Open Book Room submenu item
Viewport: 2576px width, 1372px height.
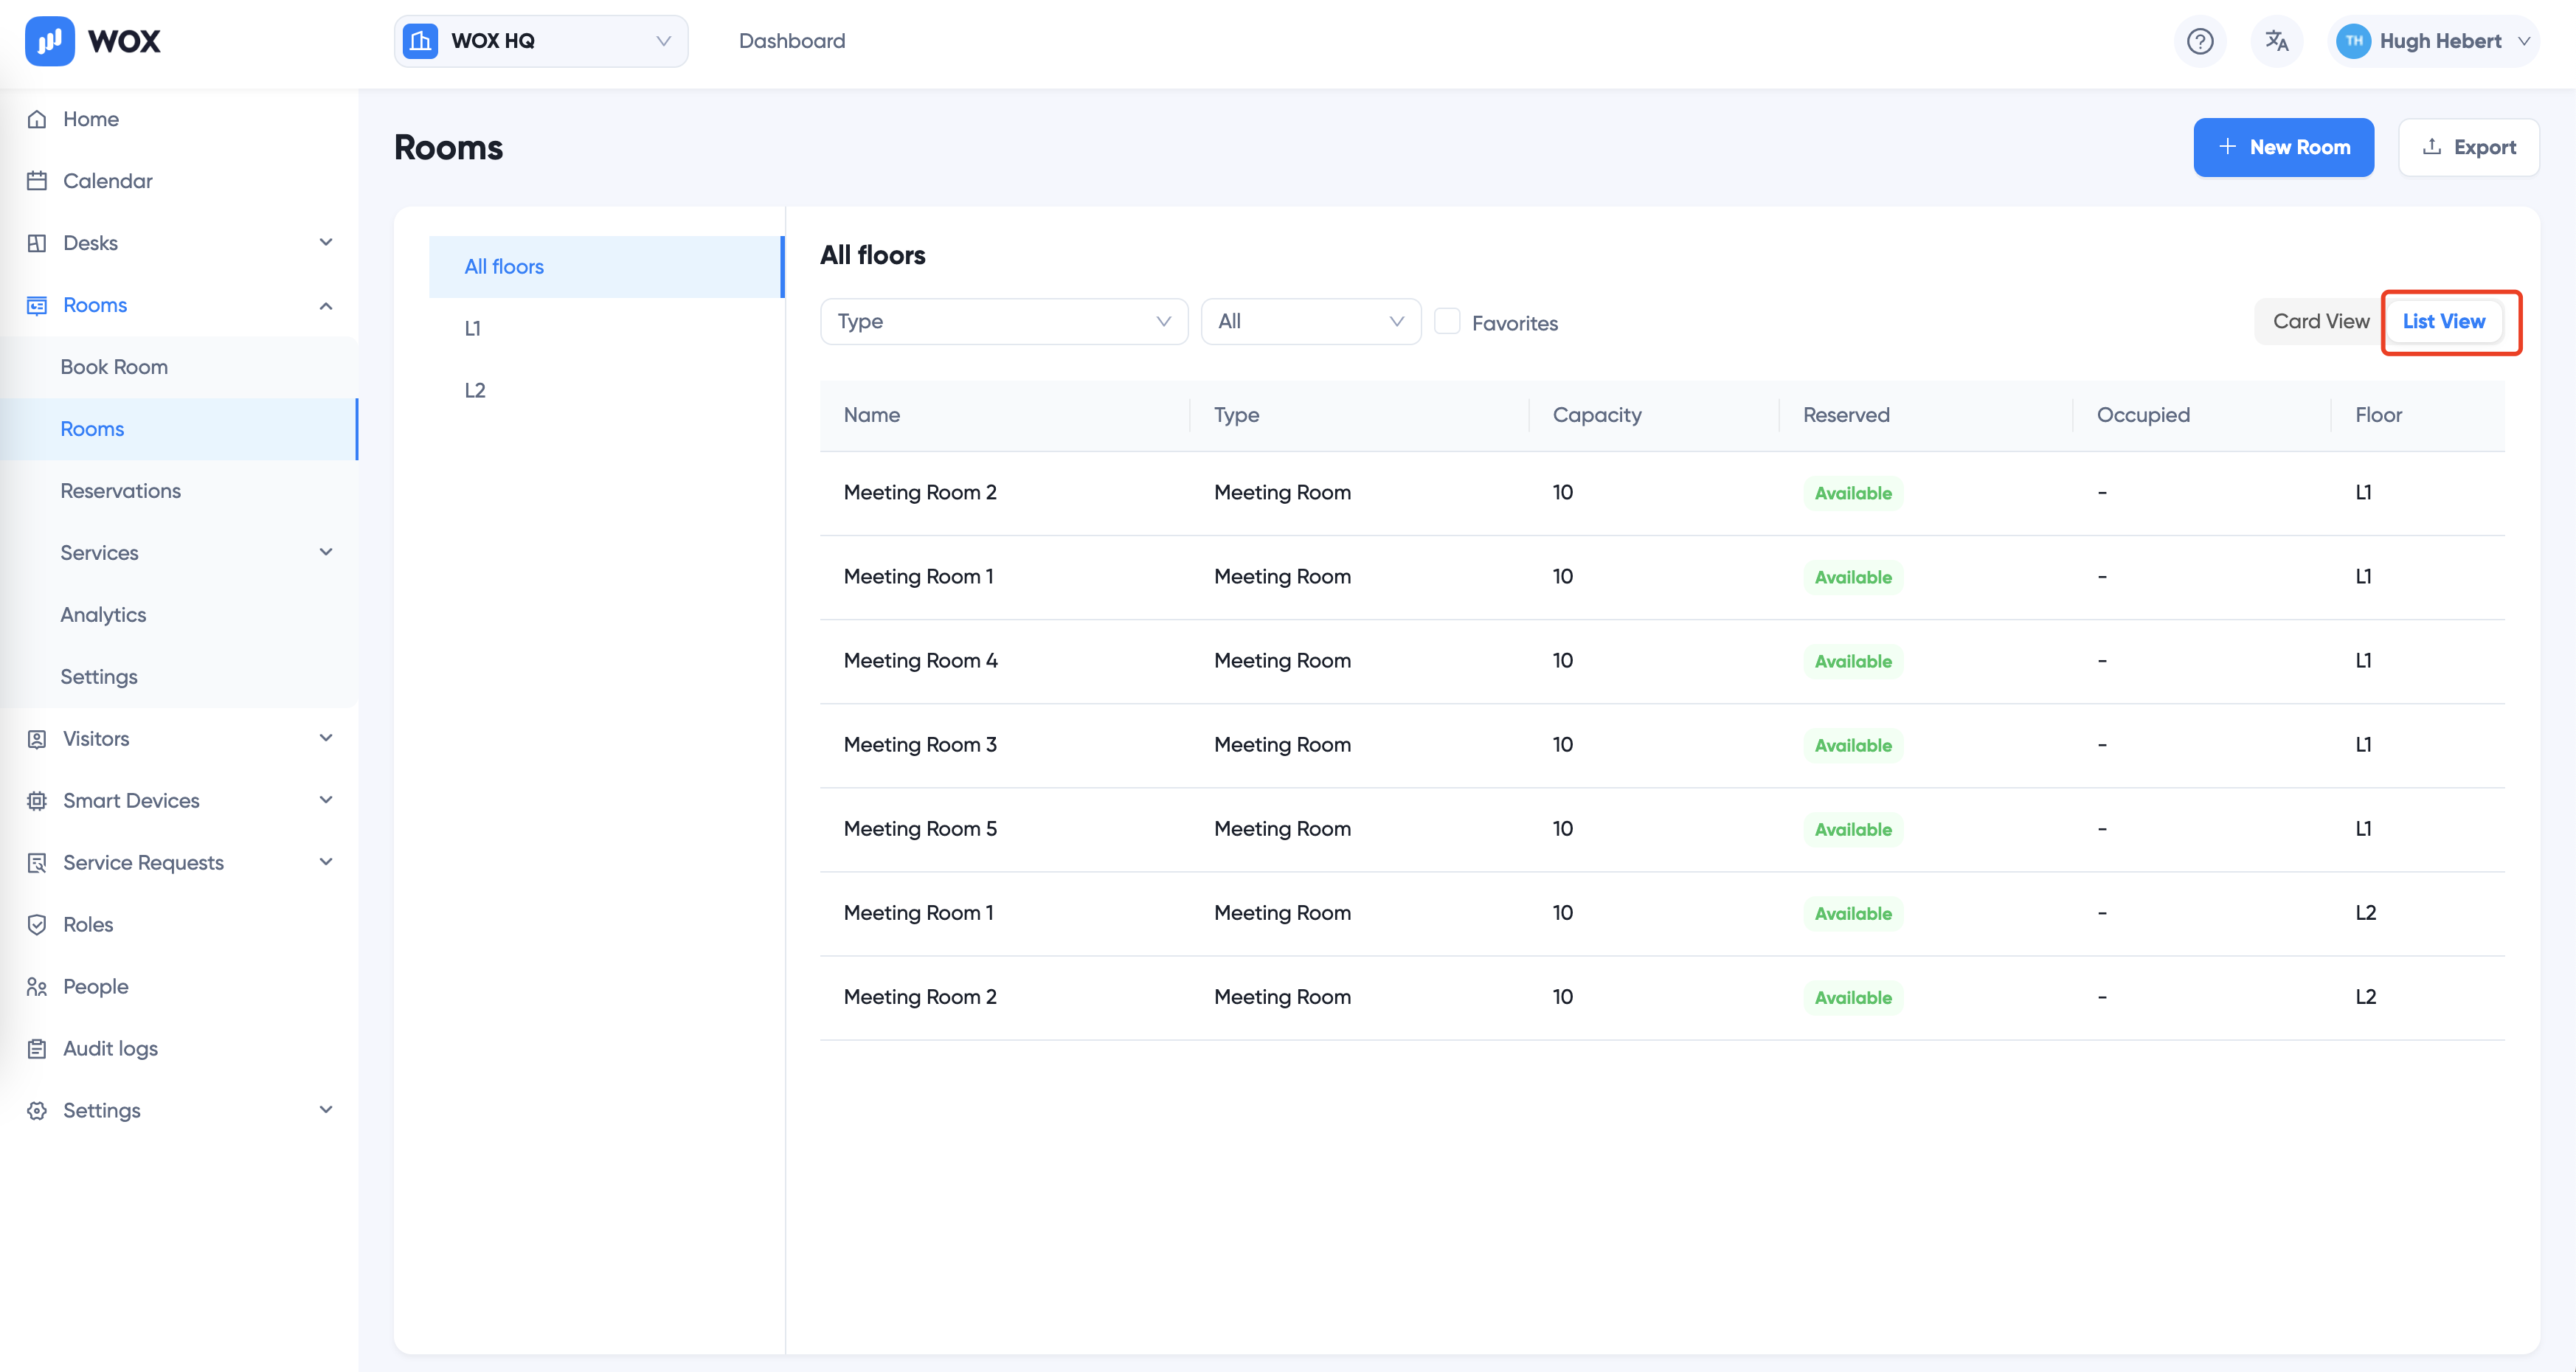pyautogui.click(x=179, y=367)
